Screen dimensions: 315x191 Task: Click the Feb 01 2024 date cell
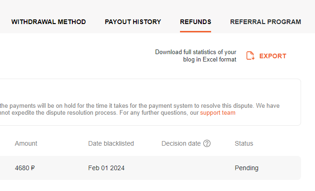(106, 168)
